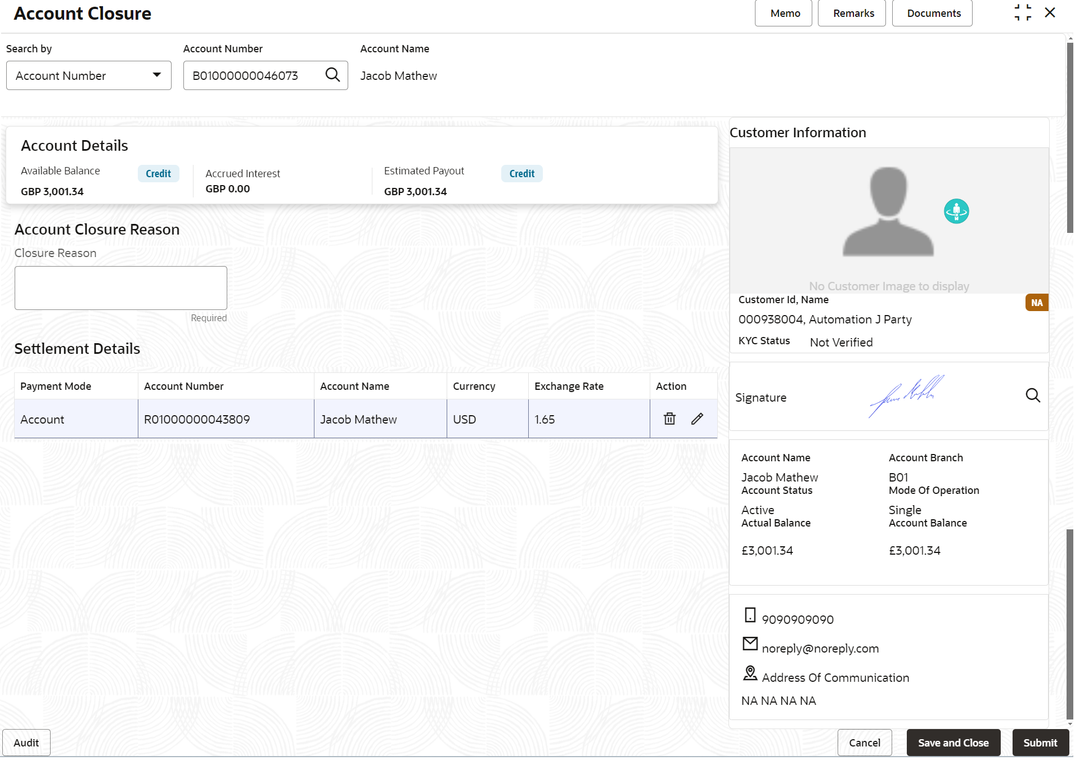Image resolution: width=1075 pixels, height=760 pixels.
Task: Select the 1.65 exchange rate cell
Action: [x=589, y=419]
